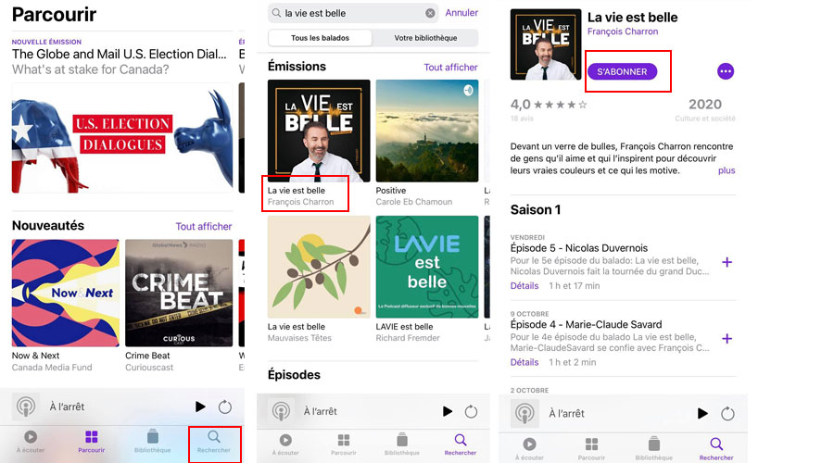834x463 pixels.
Task: Tap S'ABONNER to subscribe
Action: (x=622, y=71)
